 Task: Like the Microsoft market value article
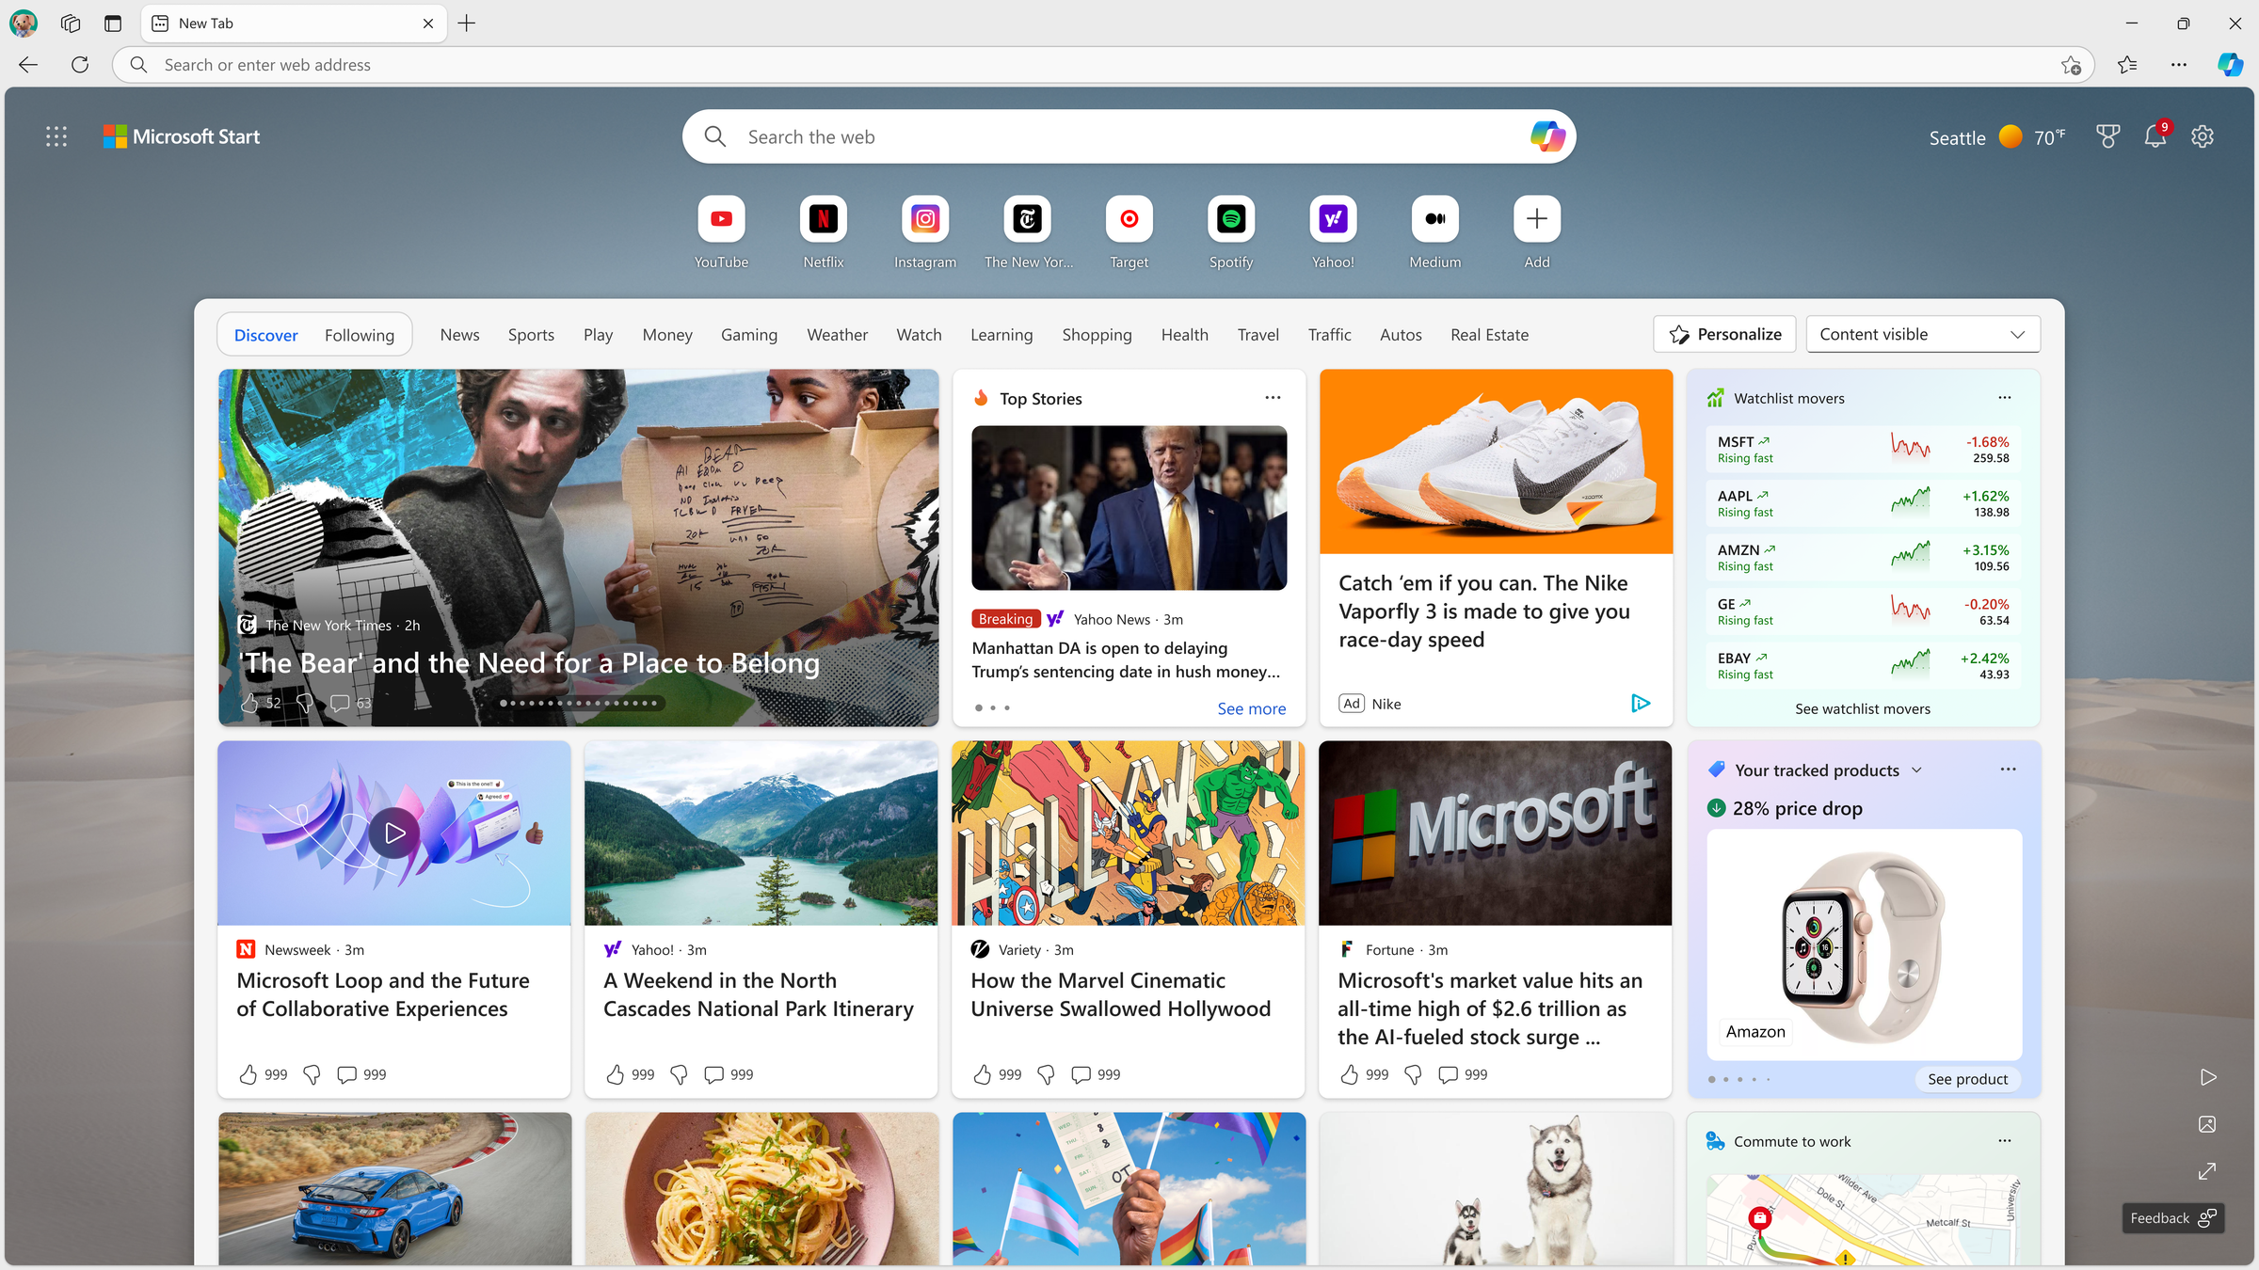[x=1350, y=1074]
